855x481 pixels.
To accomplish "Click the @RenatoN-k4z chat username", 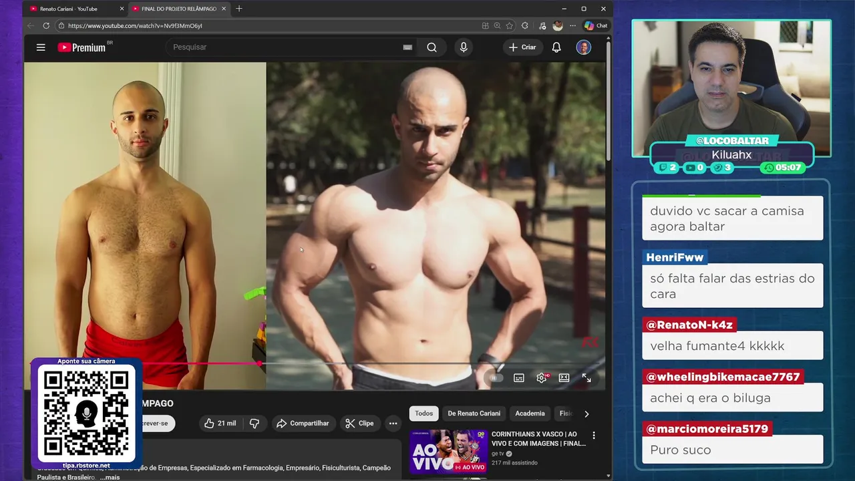I will 689,325.
